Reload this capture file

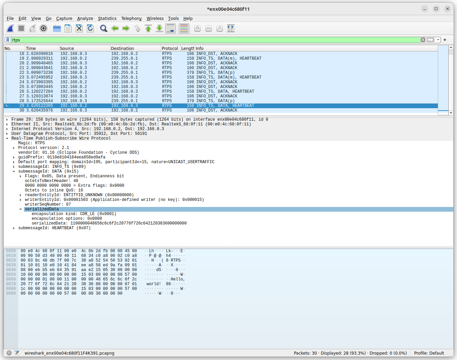point(90,29)
